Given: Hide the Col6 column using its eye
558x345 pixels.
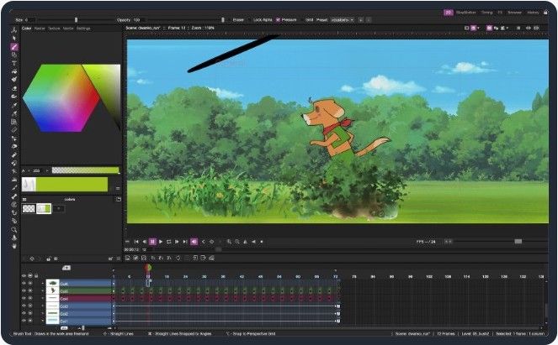Looking at the screenshot, I should point(24,283).
